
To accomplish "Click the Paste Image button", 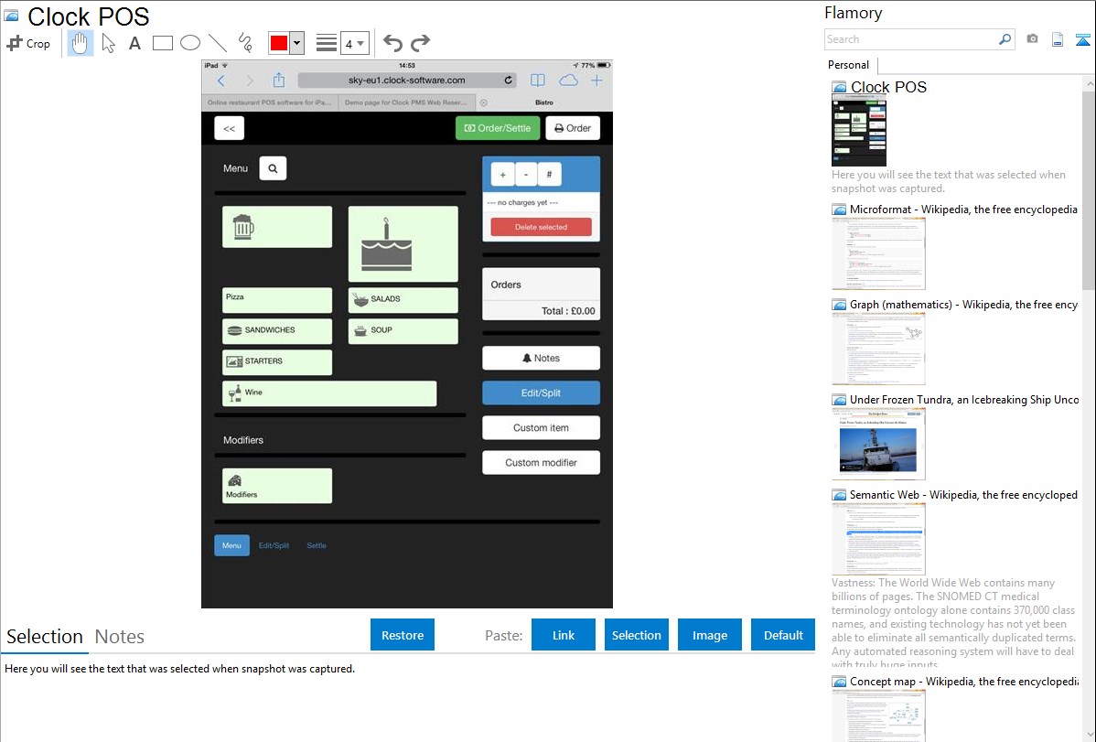I will point(709,635).
